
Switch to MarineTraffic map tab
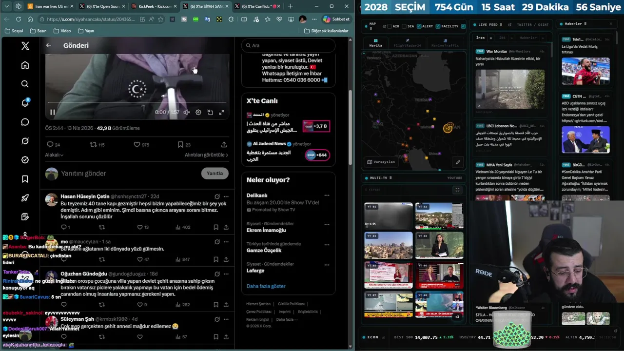pyautogui.click(x=445, y=43)
